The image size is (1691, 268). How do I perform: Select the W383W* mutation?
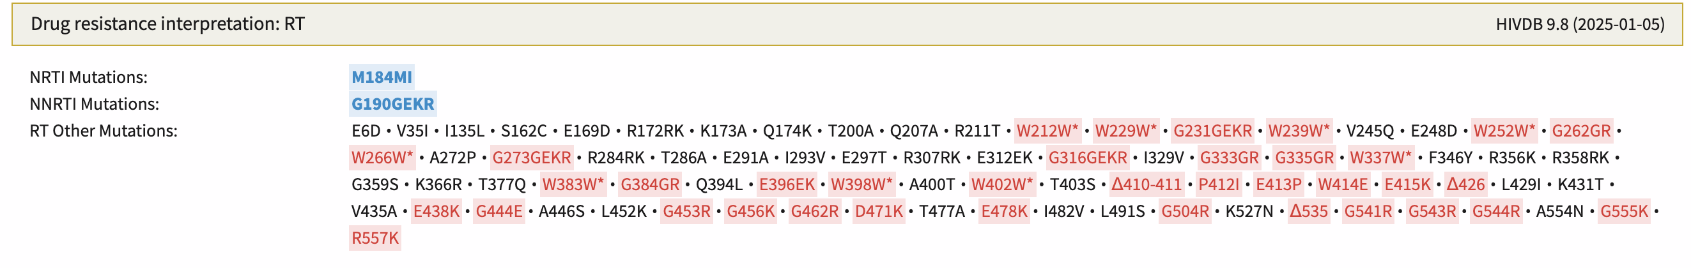pos(573,185)
